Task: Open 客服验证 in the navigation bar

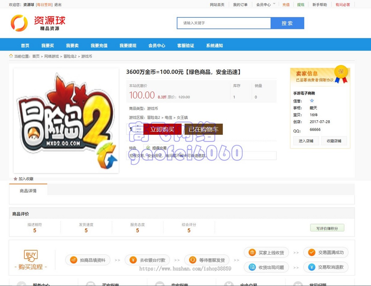Action: point(185,45)
